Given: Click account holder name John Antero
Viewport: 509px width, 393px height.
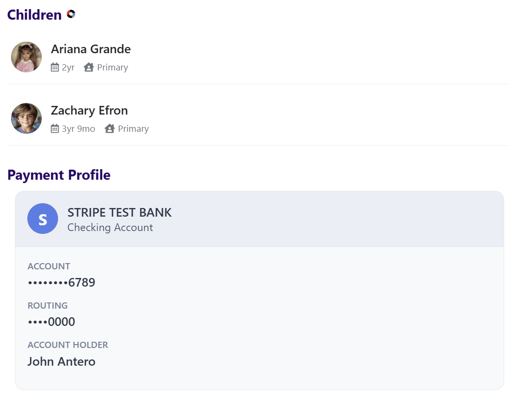Looking at the screenshot, I should point(61,361).
